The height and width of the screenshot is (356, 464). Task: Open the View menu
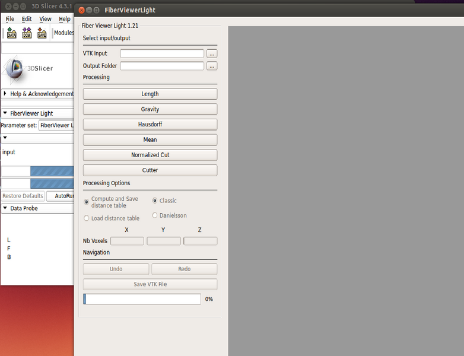point(45,19)
